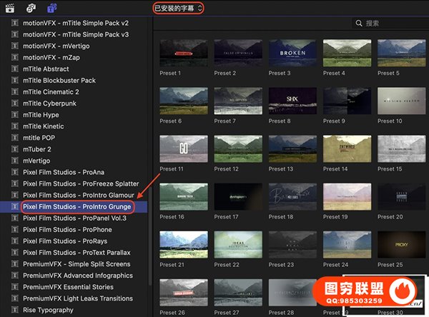Select PremiumVFX Light Leaks Transitions category
The height and width of the screenshot is (317, 429).
pyautogui.click(x=77, y=298)
